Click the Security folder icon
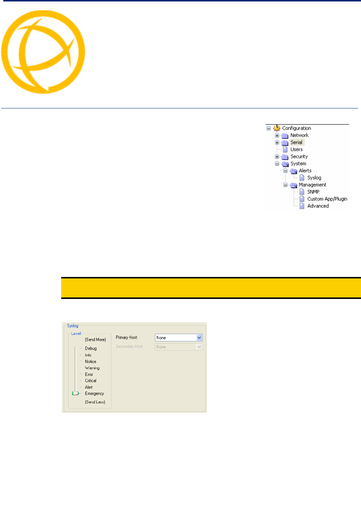361x518 pixels. [x=285, y=157]
